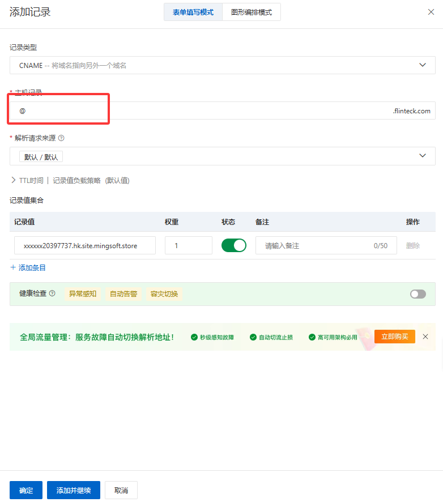Image resolution: width=443 pixels, height=502 pixels.
Task: Click the 高可用架构必用 checkmark icon
Action: click(x=312, y=337)
